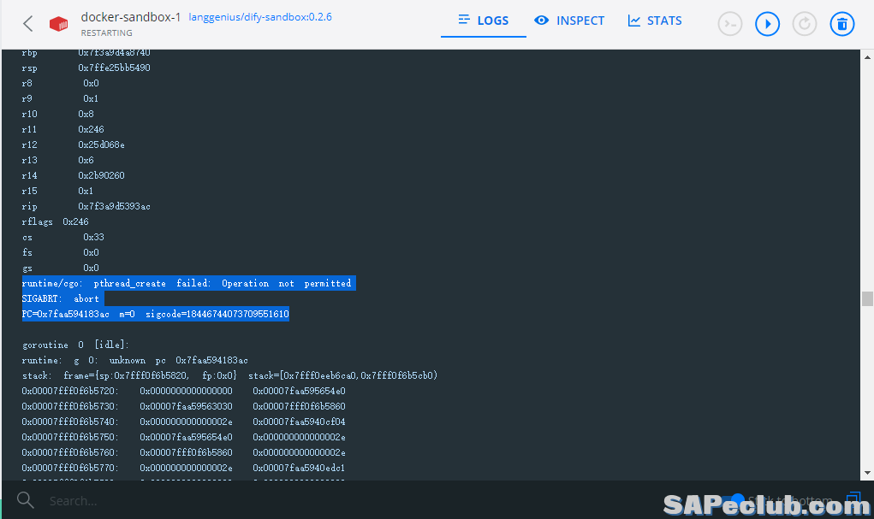Viewport: 874px width, 519px height.
Task: Open the langgenius/dify-sandbox:0.2.6 image link
Action: pos(259,17)
